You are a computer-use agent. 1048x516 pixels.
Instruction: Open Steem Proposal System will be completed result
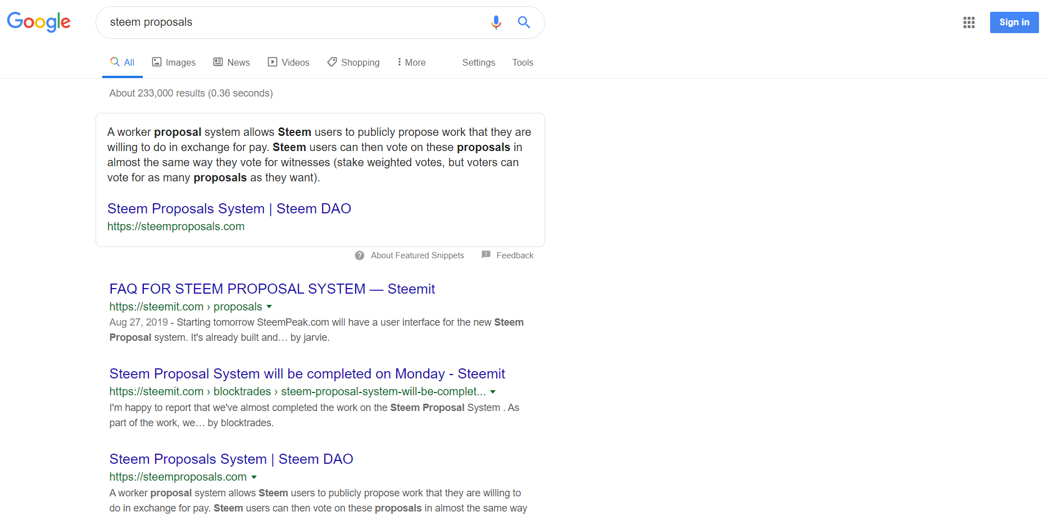click(x=307, y=374)
